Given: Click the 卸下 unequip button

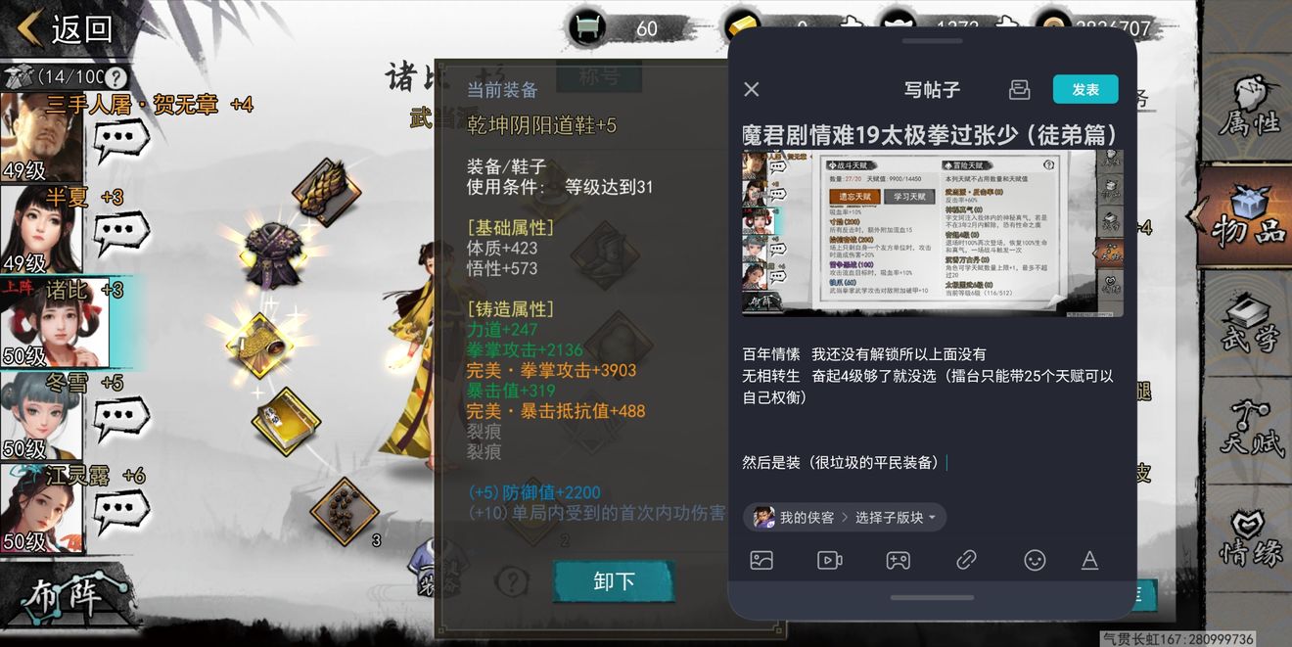Looking at the screenshot, I should tap(615, 581).
